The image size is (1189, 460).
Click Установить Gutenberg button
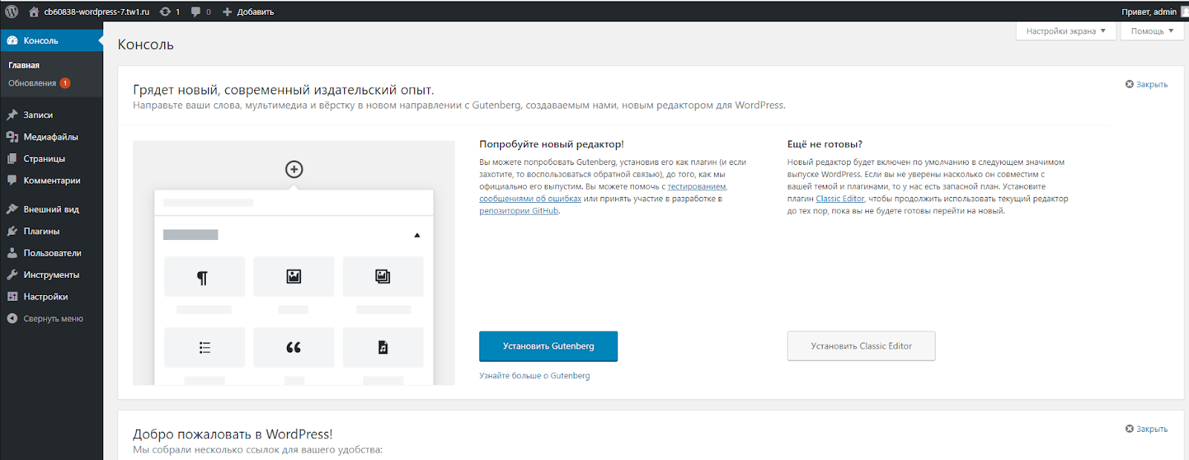pos(548,346)
